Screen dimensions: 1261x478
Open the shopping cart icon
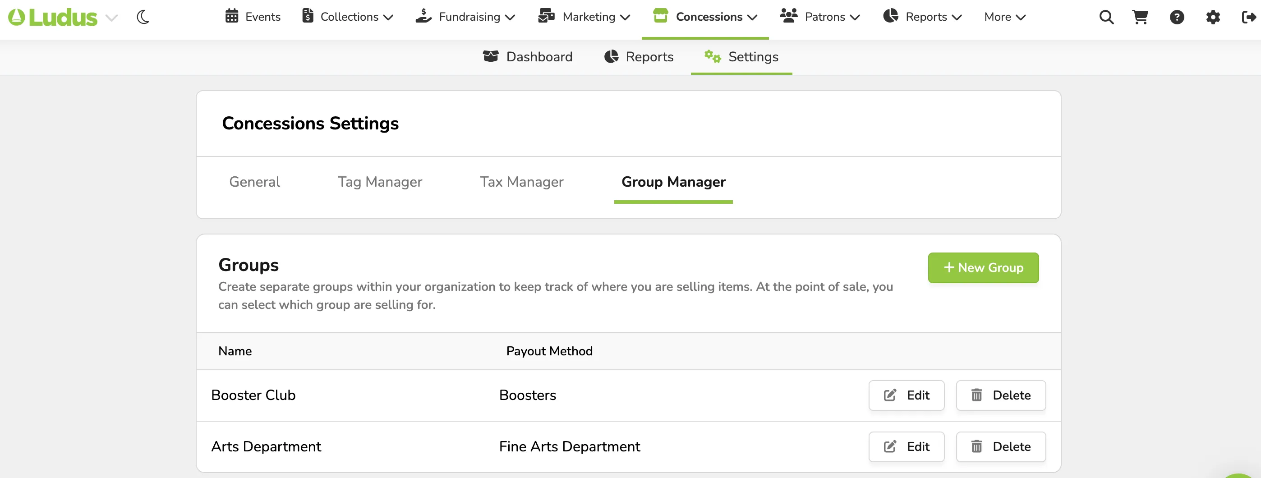1141,17
